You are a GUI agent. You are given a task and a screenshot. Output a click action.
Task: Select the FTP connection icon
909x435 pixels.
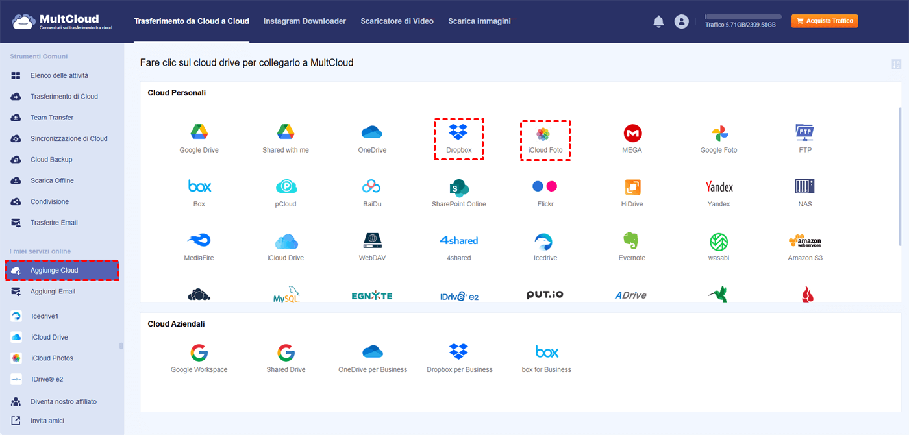point(805,133)
